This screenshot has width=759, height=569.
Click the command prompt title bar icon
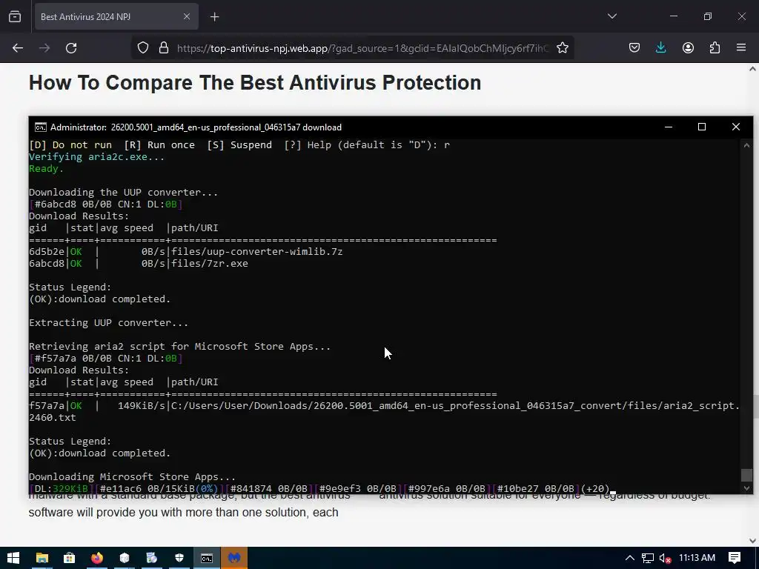[41, 127]
